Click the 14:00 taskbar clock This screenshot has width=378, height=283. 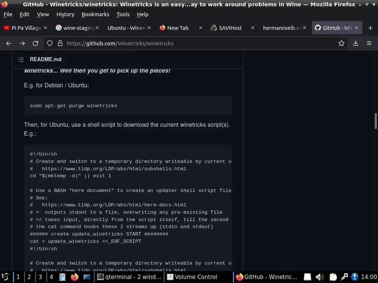coord(369,277)
